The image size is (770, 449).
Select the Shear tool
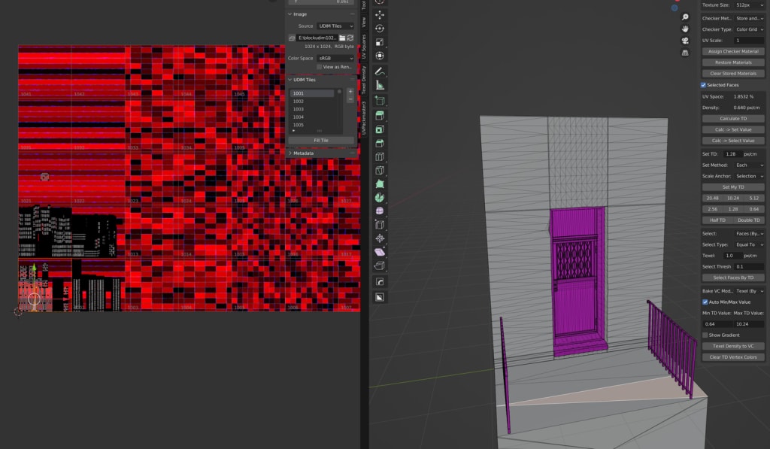point(380,252)
